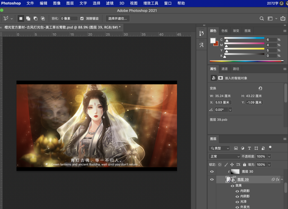Open the 不透明度 opacity dropdown arrow
The height and width of the screenshot is (209, 288).
click(269, 157)
